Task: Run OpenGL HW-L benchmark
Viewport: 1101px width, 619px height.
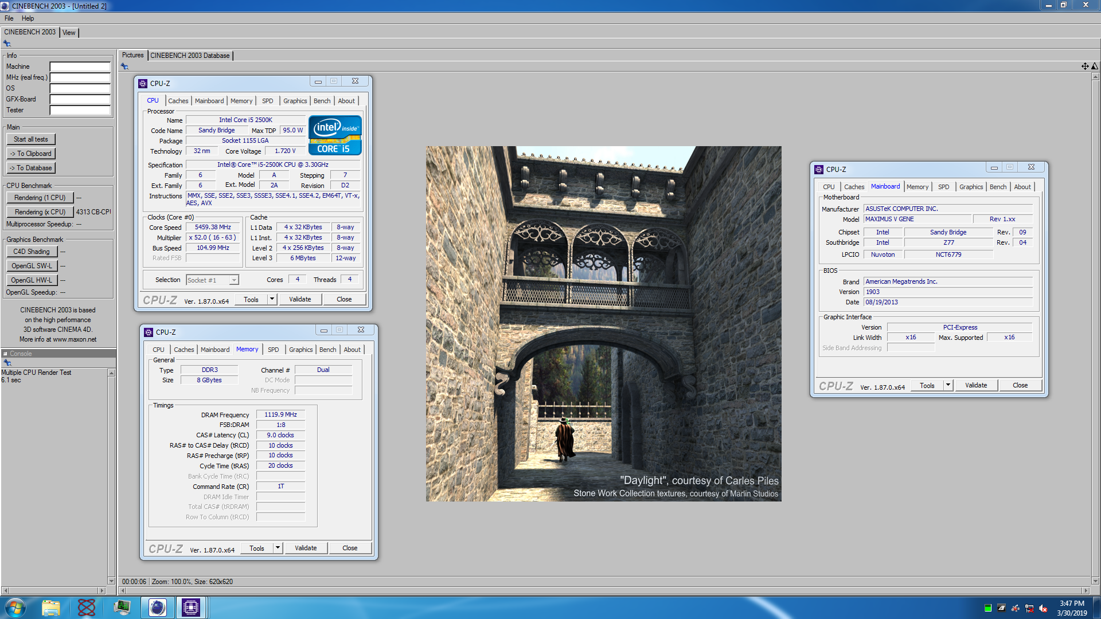Action: point(32,280)
